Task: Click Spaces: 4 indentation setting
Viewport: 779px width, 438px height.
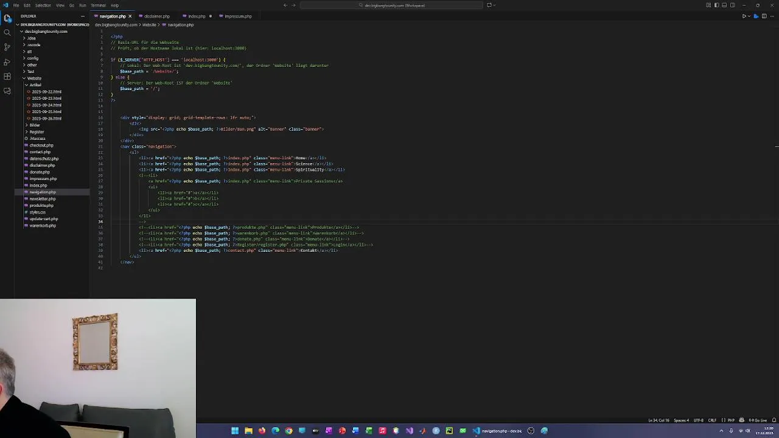Action: (x=682, y=420)
